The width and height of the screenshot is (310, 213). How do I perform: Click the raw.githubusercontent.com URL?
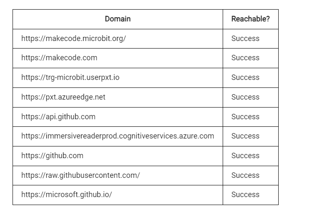click(81, 175)
